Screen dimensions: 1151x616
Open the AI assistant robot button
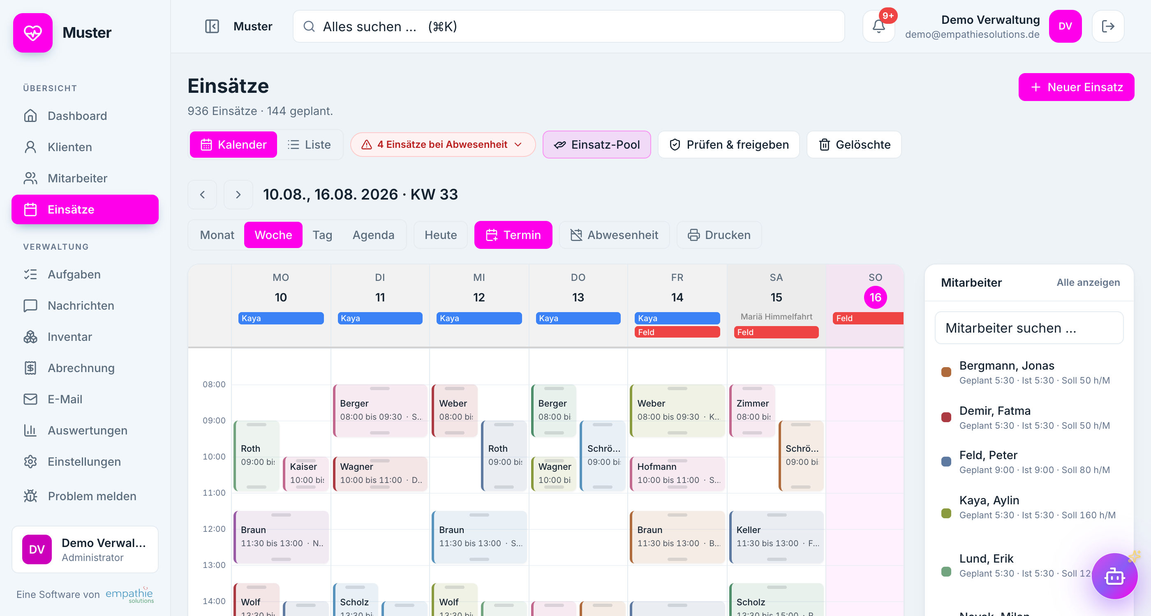pos(1114,576)
